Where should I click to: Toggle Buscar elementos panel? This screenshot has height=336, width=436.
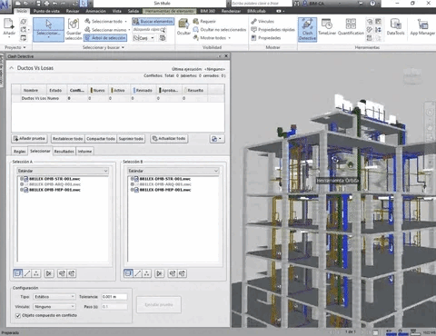[x=153, y=21]
